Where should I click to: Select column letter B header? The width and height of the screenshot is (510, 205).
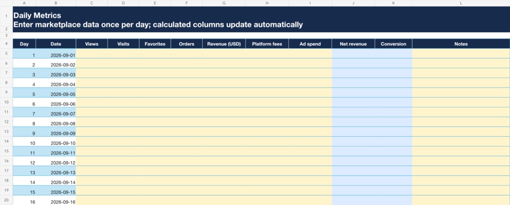pos(56,3)
